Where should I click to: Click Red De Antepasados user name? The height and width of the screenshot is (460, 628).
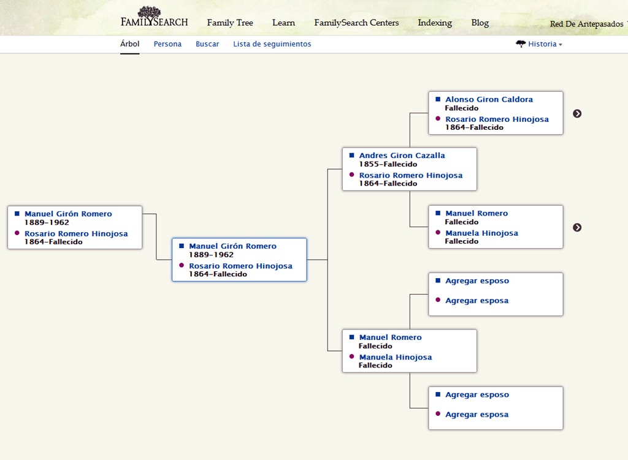[x=587, y=24]
